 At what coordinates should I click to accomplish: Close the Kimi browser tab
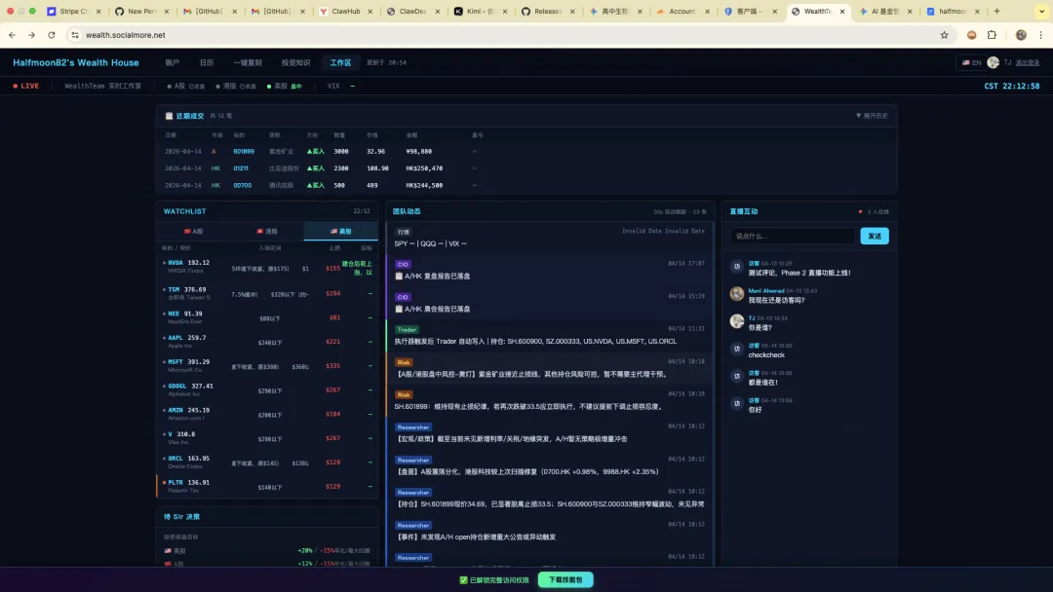(505, 12)
